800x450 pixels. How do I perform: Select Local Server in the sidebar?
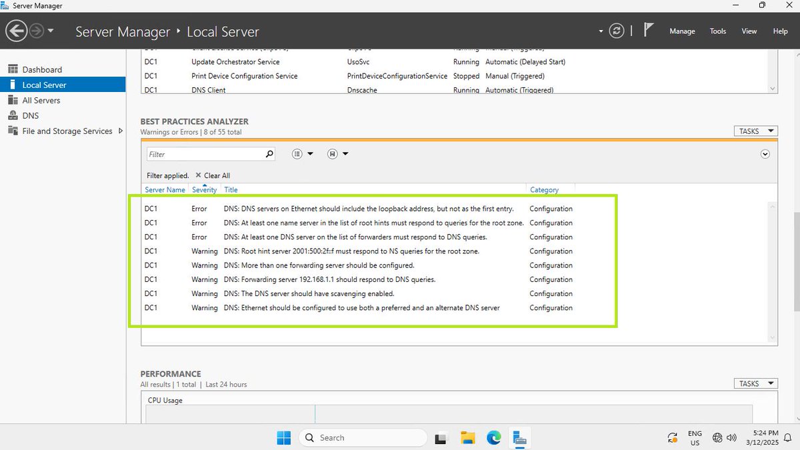63,85
